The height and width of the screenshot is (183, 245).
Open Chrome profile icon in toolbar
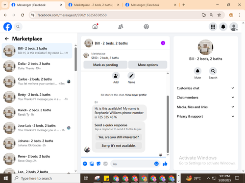click(231, 15)
